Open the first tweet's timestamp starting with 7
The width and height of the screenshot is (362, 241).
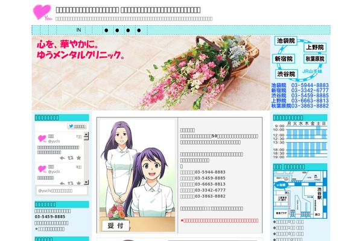click(x=78, y=137)
